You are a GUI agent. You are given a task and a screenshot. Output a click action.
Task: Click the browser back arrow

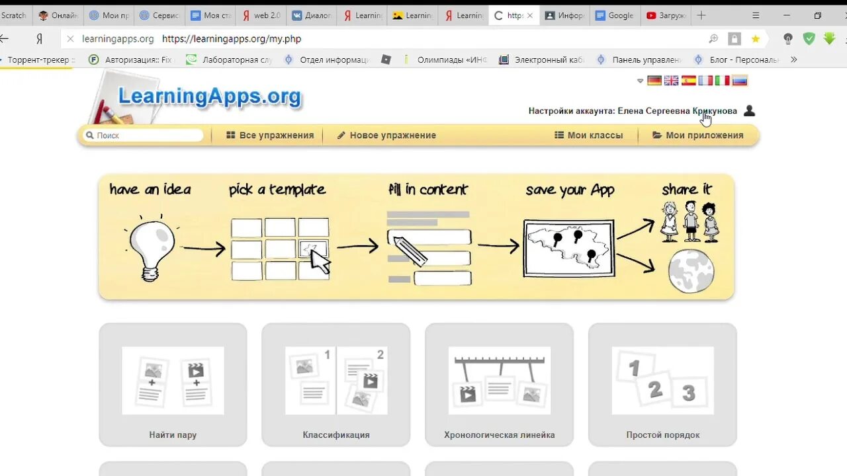click(5, 39)
